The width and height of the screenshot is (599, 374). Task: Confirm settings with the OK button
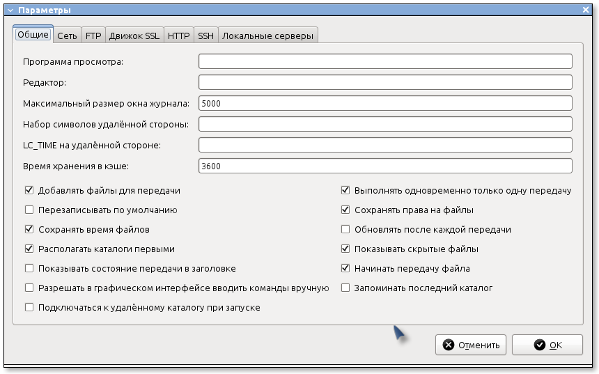(547, 345)
